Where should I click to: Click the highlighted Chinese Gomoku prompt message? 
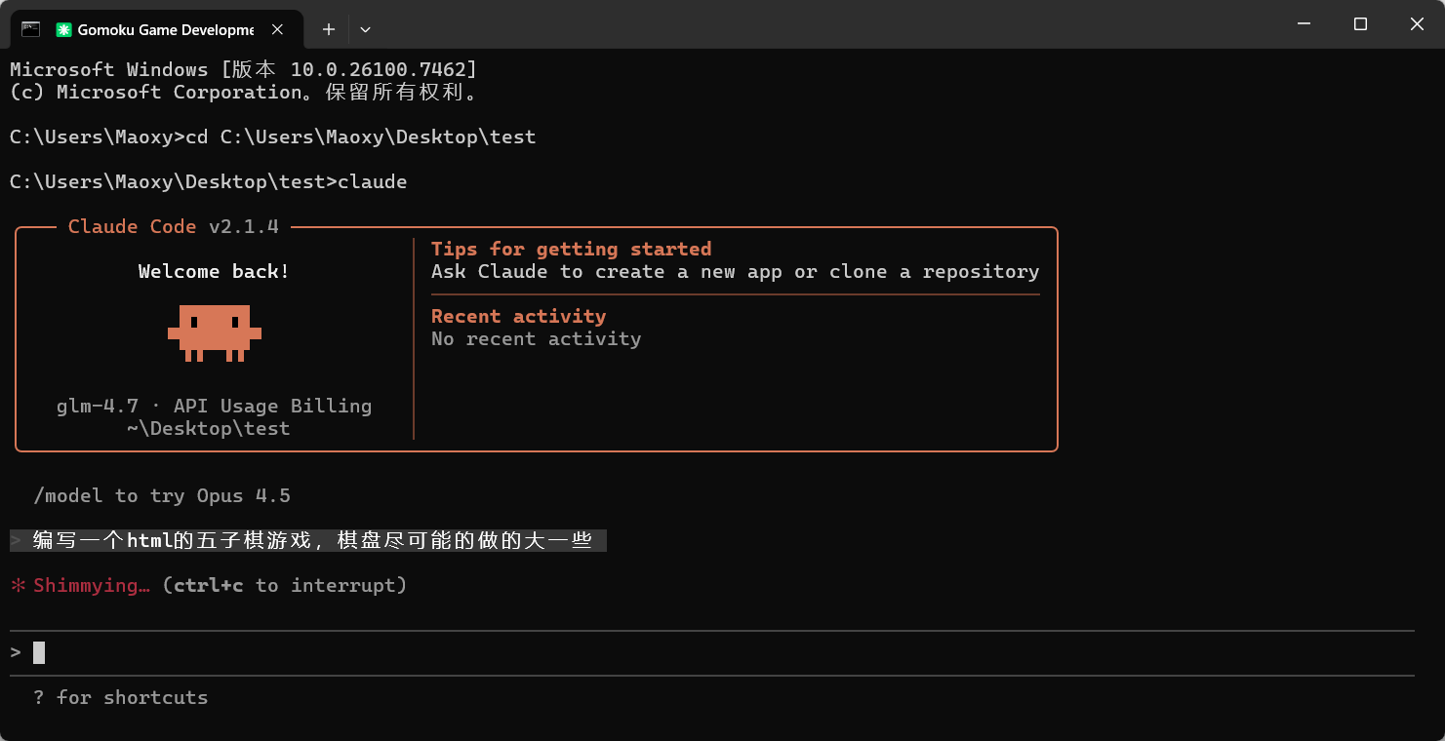(308, 540)
